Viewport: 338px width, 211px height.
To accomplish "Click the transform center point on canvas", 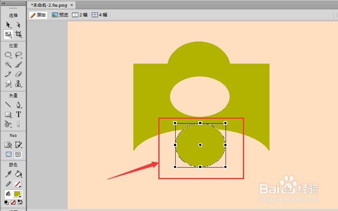I will pos(200,145).
